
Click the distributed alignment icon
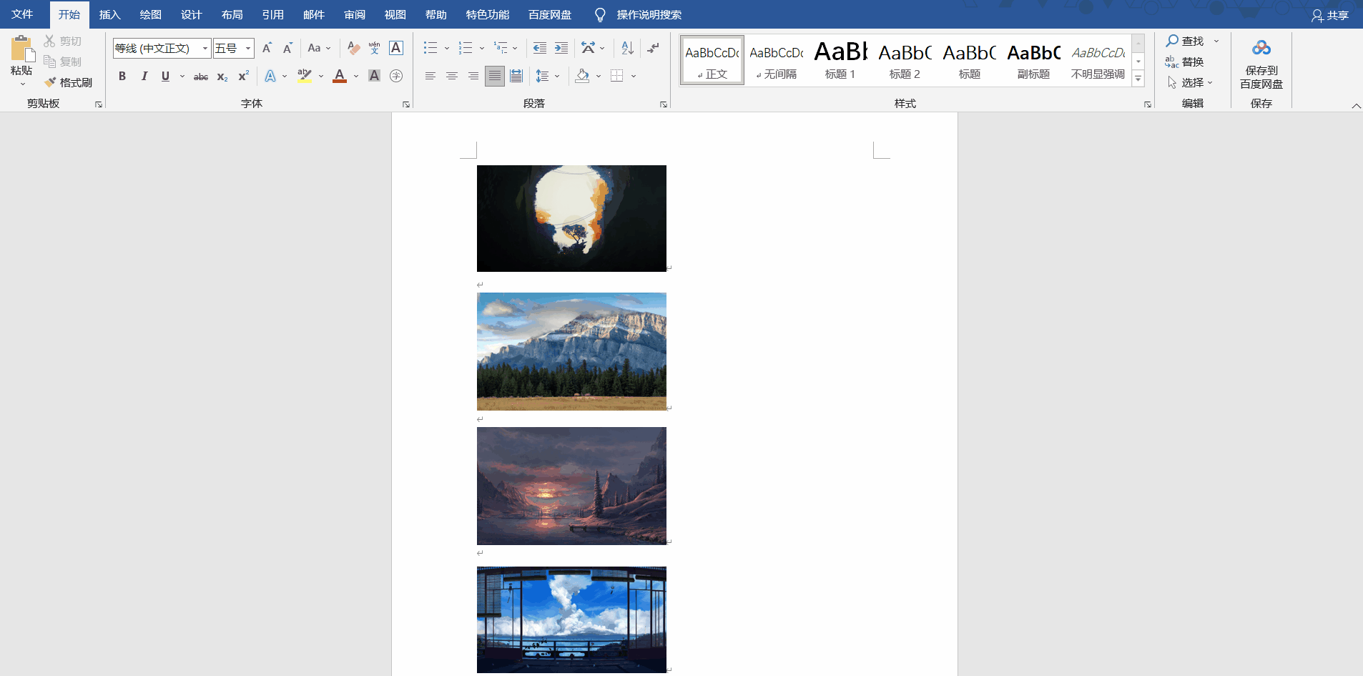click(x=516, y=76)
